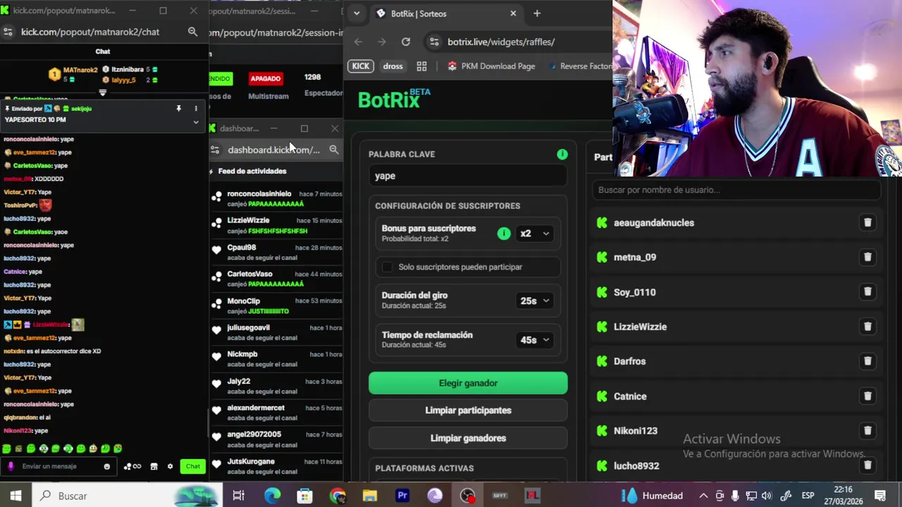This screenshot has width=902, height=507.
Task: Open Adobe Premiere Pro from taskbar
Action: coord(402,496)
